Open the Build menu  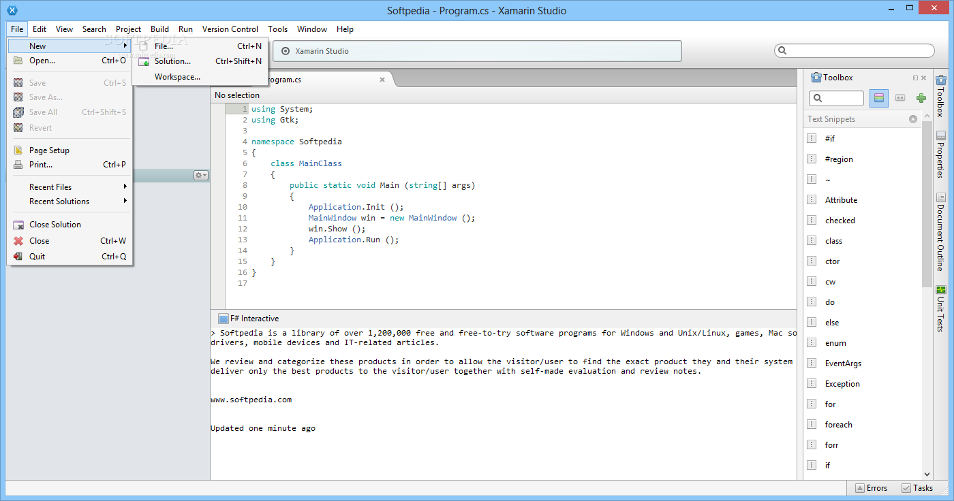pyautogui.click(x=159, y=29)
